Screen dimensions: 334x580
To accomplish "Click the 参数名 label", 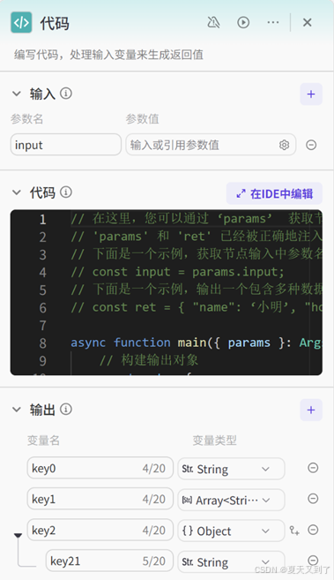I will 27,119.
